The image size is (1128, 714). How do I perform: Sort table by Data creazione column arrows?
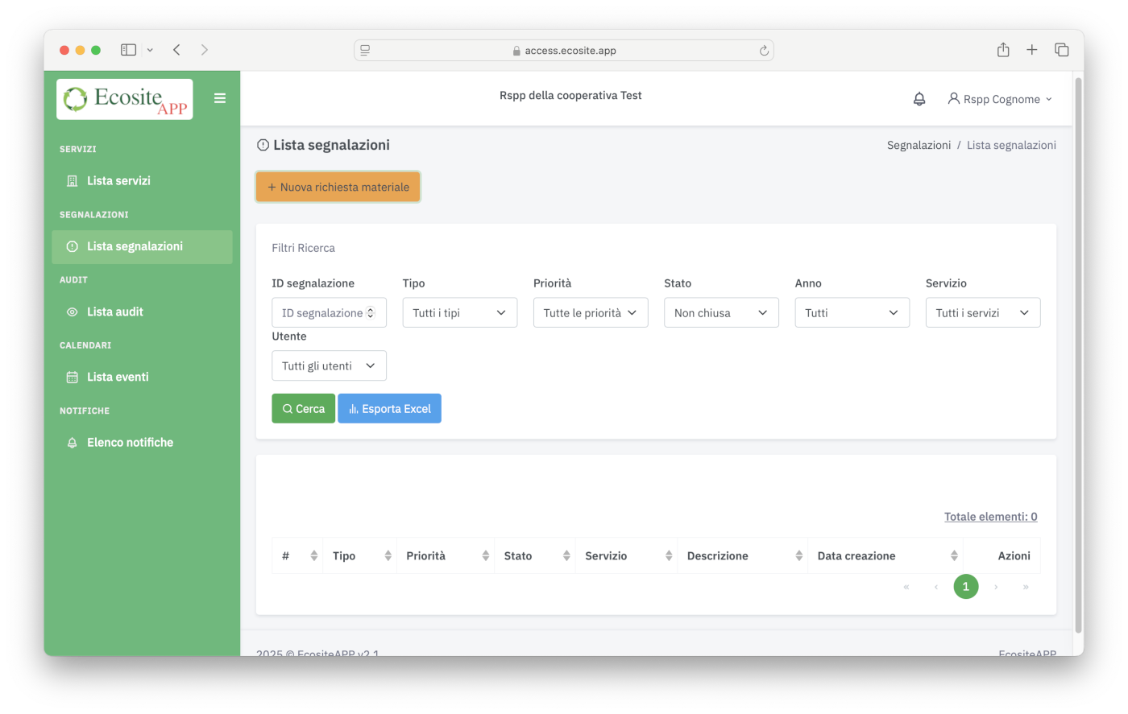point(954,556)
